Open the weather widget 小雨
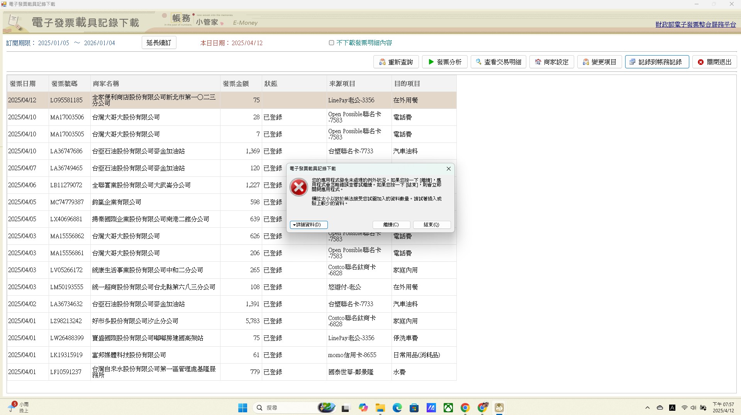The image size is (741, 415). tap(19, 408)
